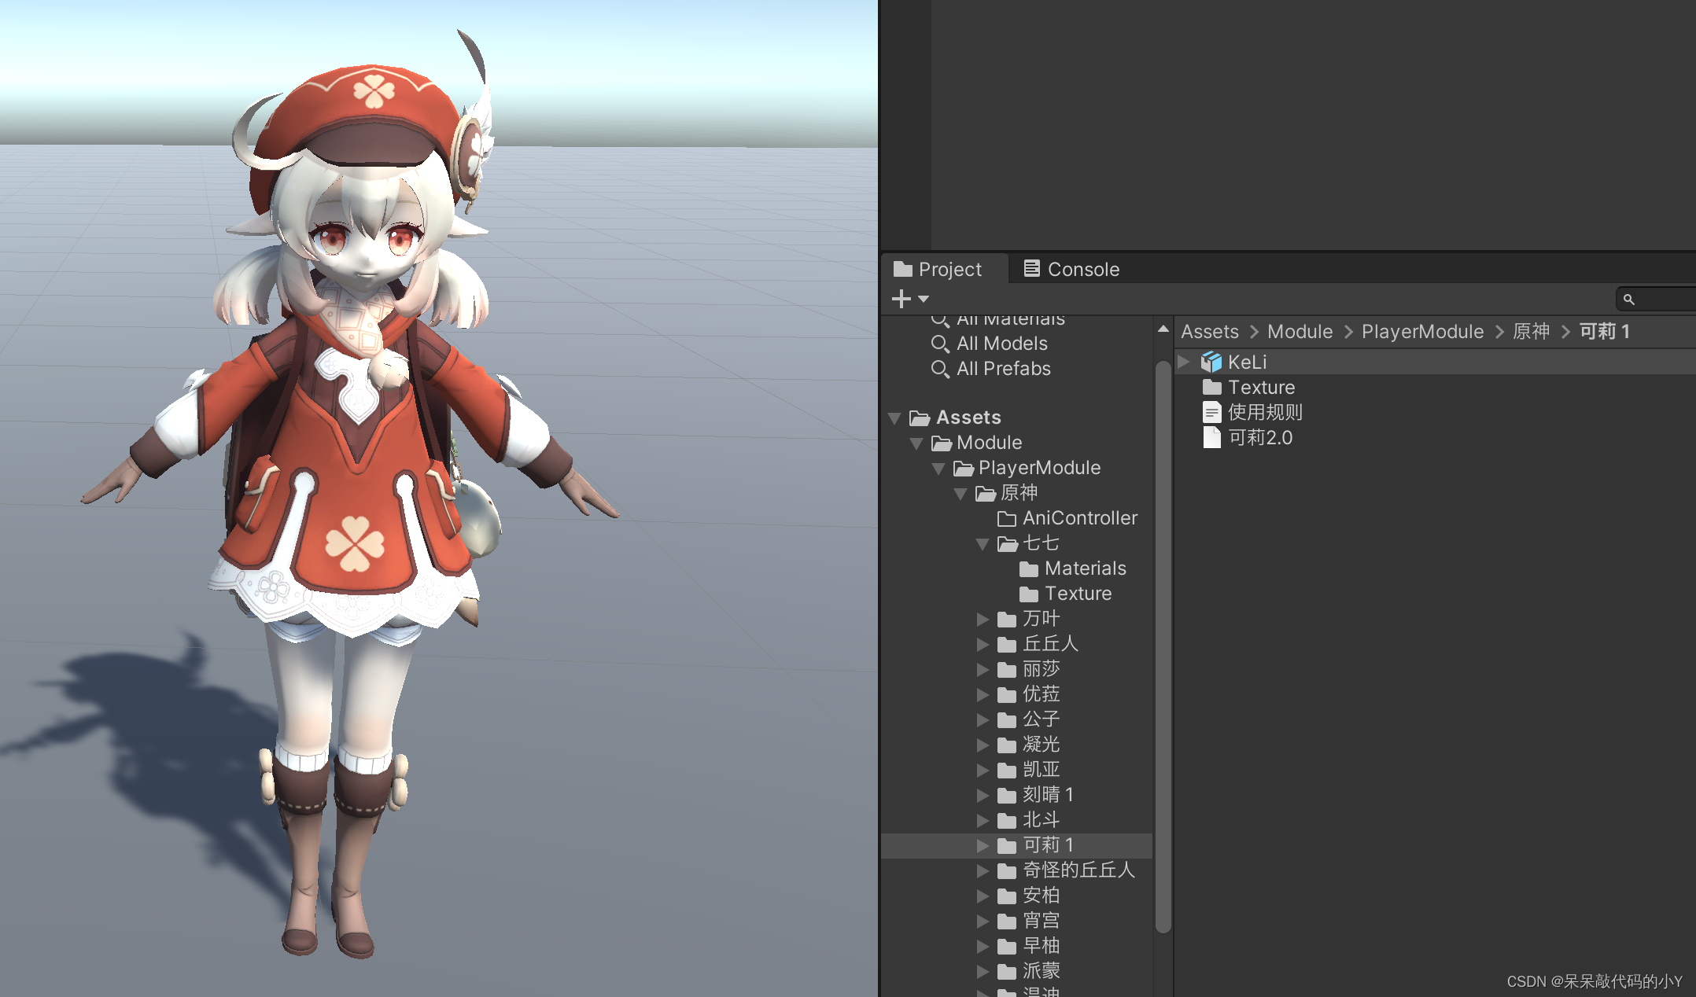This screenshot has width=1696, height=997.
Task: Open the plus create-asset dropdown
Action: (x=910, y=299)
